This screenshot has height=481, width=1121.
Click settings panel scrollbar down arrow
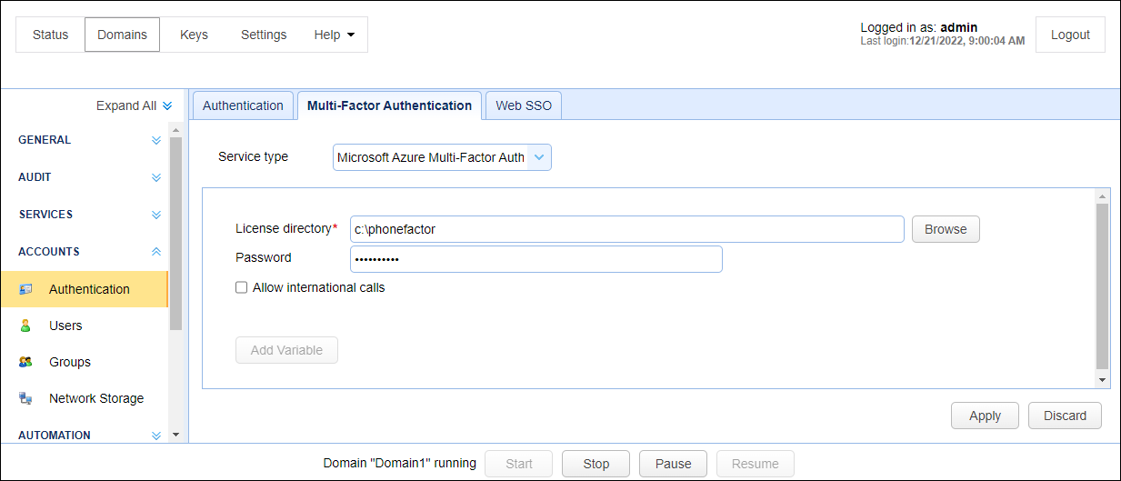coord(1102,381)
